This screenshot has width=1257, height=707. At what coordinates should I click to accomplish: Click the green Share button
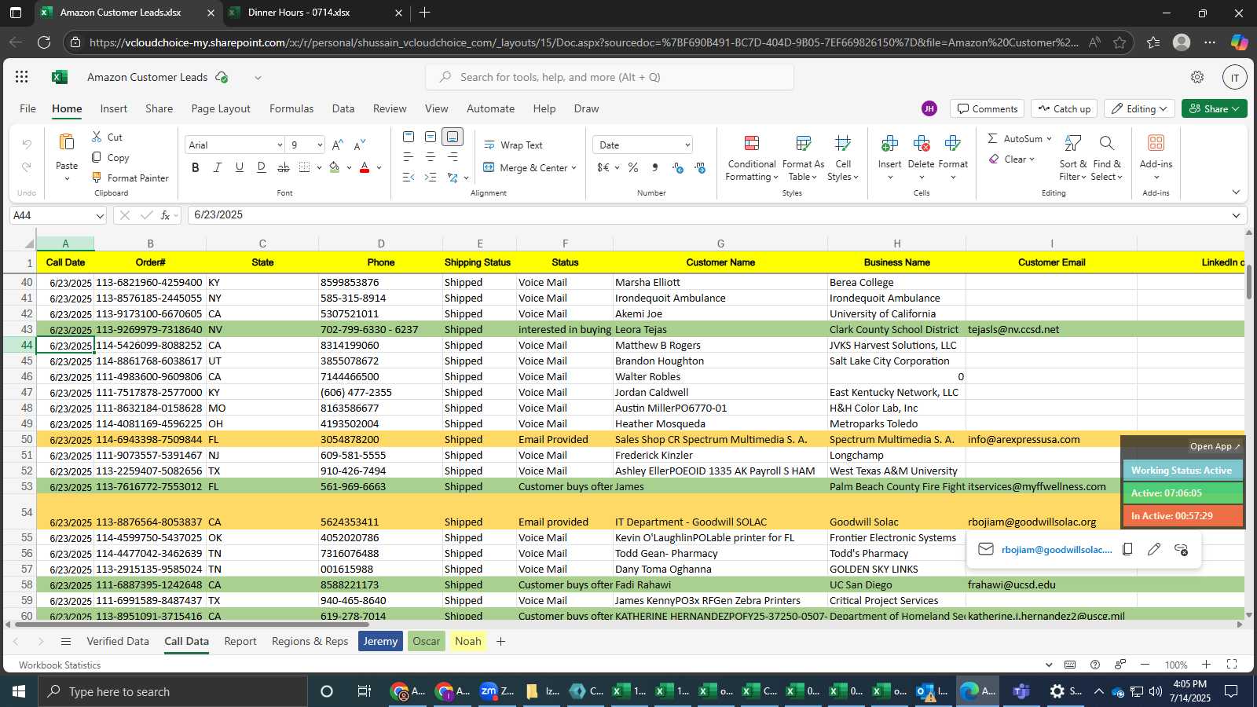click(x=1215, y=108)
